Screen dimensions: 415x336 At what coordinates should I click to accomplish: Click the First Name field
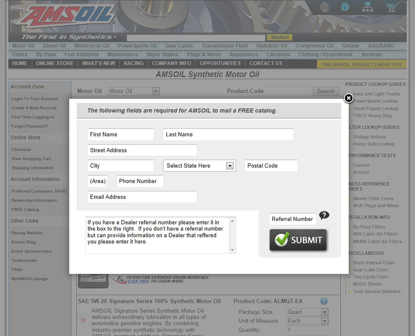(x=121, y=134)
